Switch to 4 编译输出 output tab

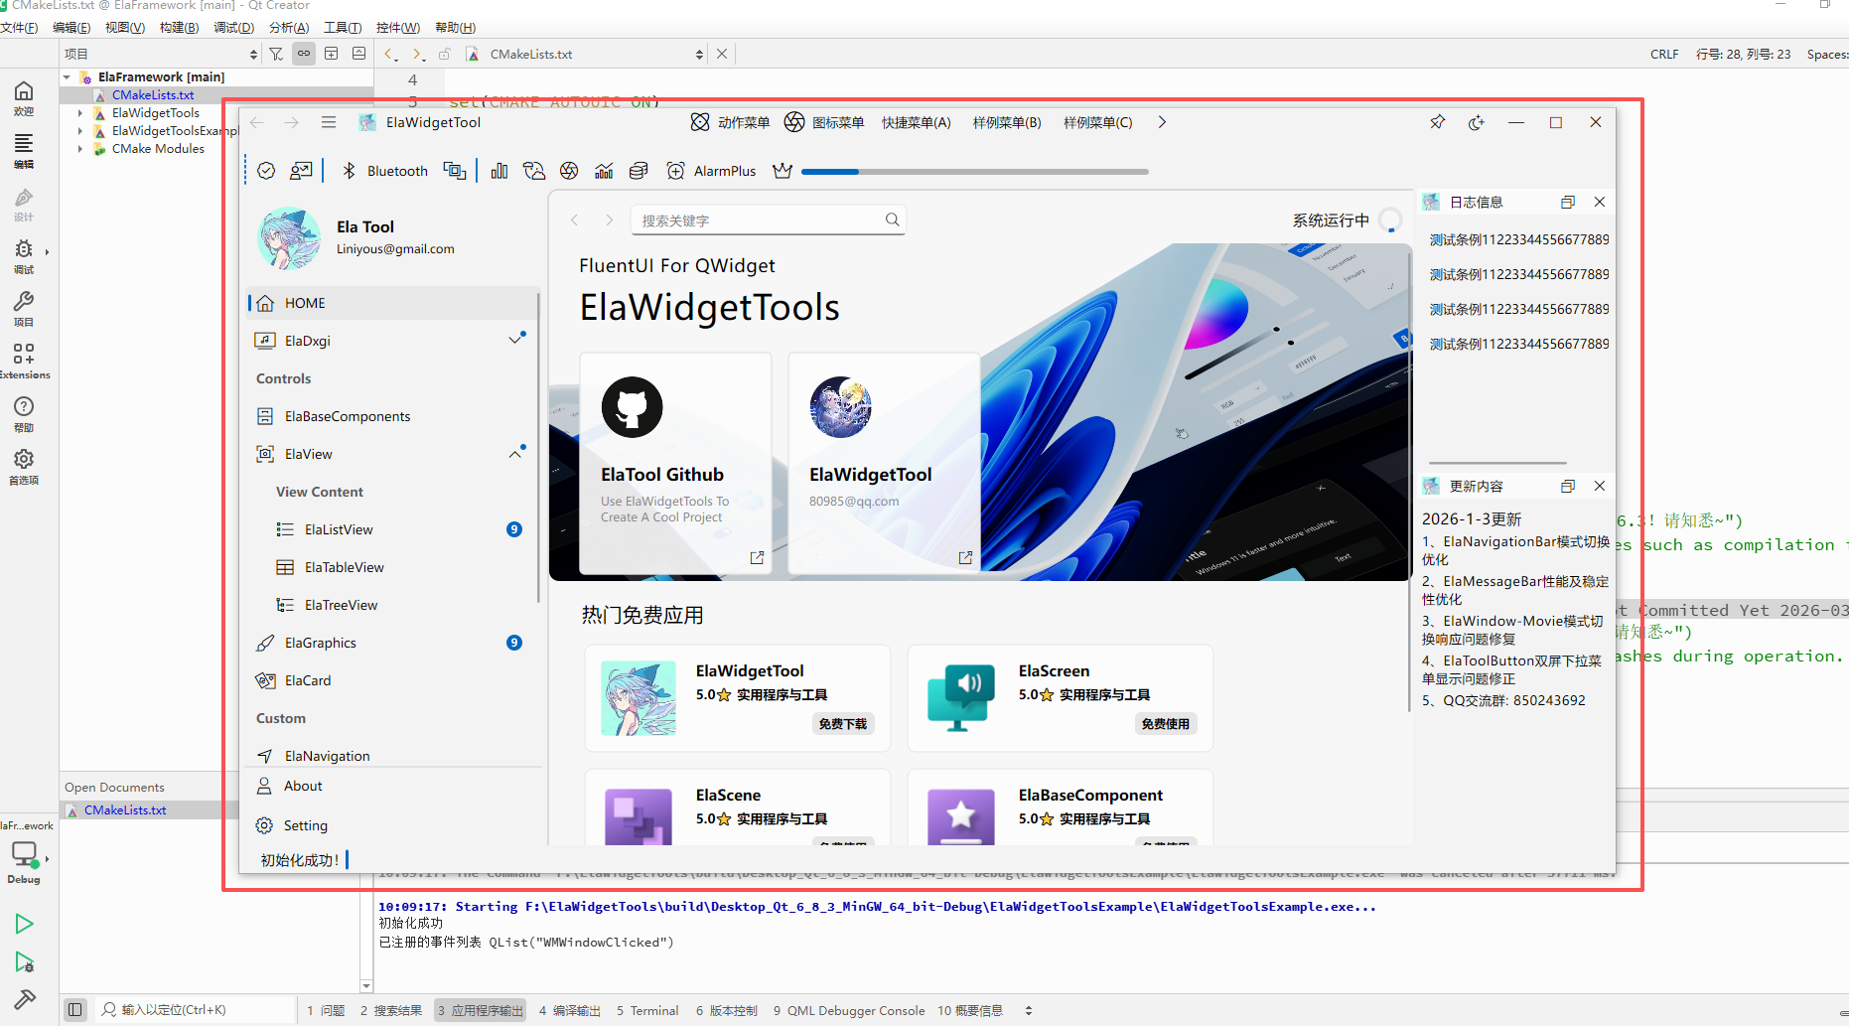[x=569, y=1010]
